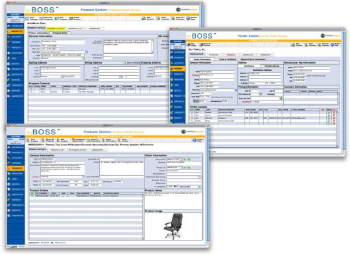Image resolution: width=350 pixels, height=255 pixels.
Task: Click Find Product toolbar icon
Action: (x=32, y=140)
